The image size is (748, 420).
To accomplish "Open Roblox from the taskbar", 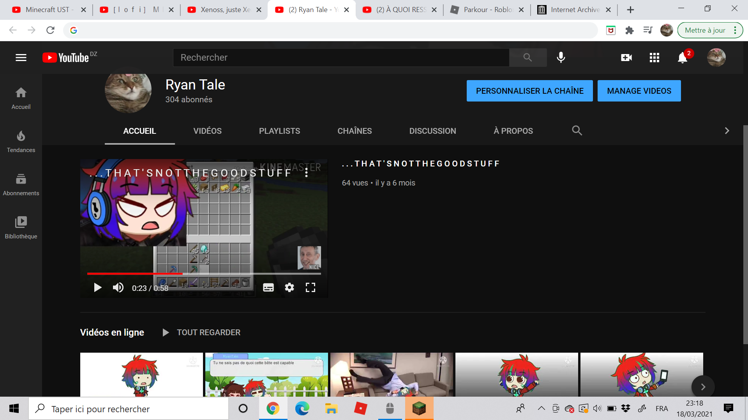I will [360, 408].
